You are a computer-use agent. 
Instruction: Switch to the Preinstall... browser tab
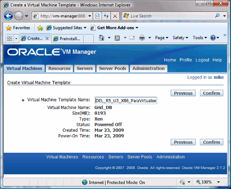tap(67, 39)
